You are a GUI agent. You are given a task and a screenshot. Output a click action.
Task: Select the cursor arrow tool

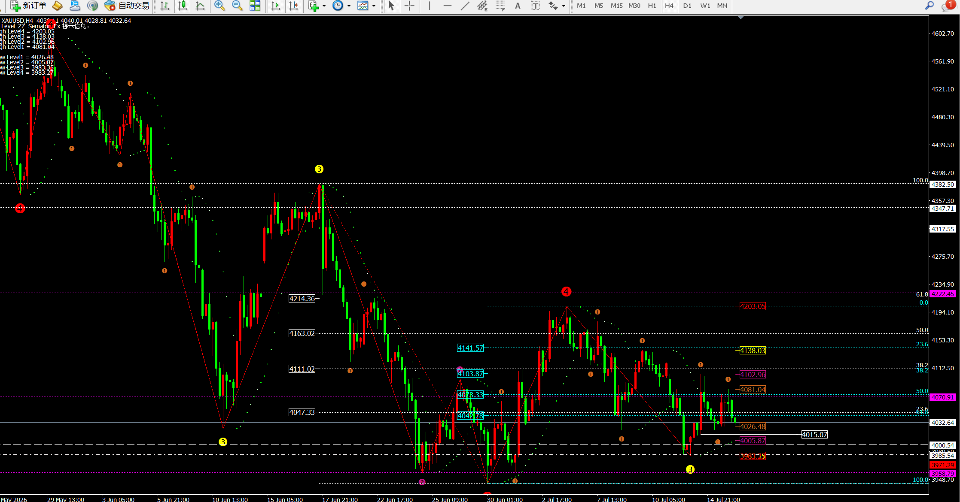pos(391,6)
